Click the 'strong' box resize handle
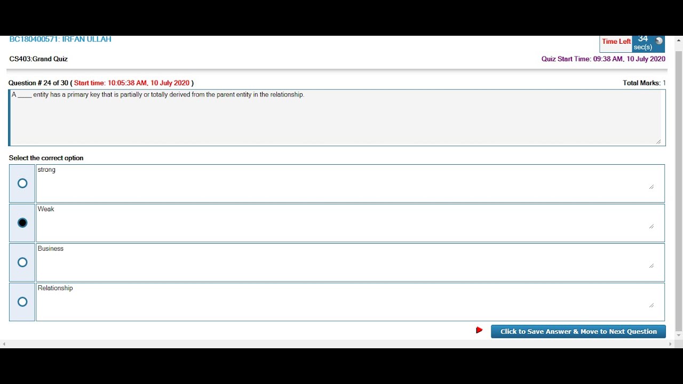This screenshot has width=683, height=384. pos(652,187)
